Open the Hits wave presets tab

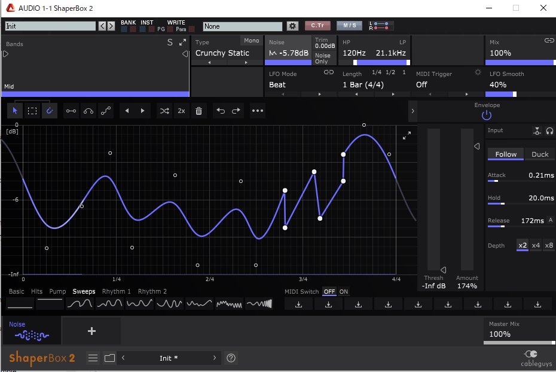[36, 291]
